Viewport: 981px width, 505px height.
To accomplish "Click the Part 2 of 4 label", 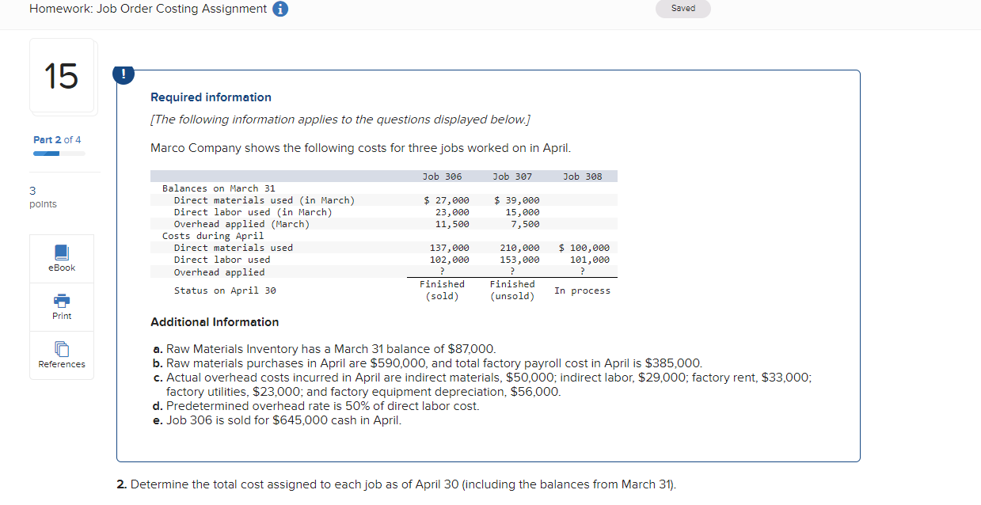I will pyautogui.click(x=56, y=139).
